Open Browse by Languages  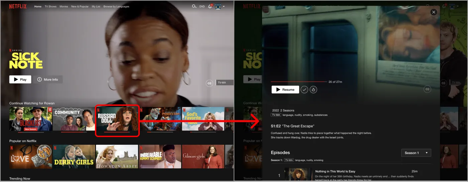[x=116, y=6]
